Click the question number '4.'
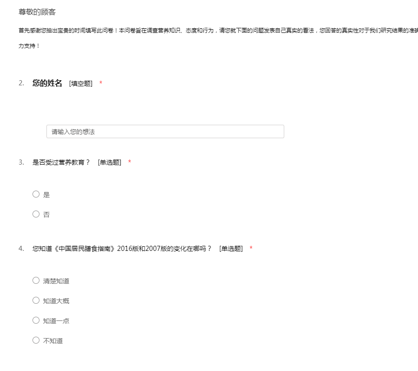 pos(21,249)
